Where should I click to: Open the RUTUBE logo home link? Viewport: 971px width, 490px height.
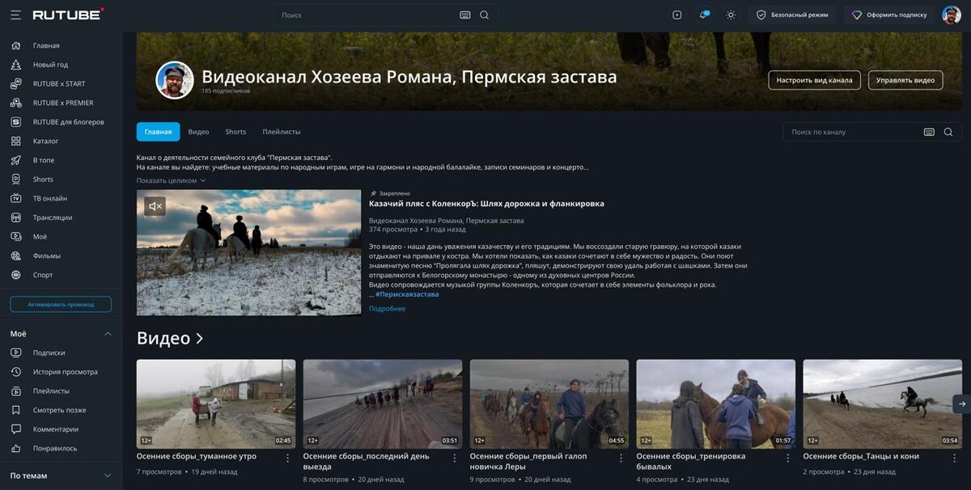point(68,15)
